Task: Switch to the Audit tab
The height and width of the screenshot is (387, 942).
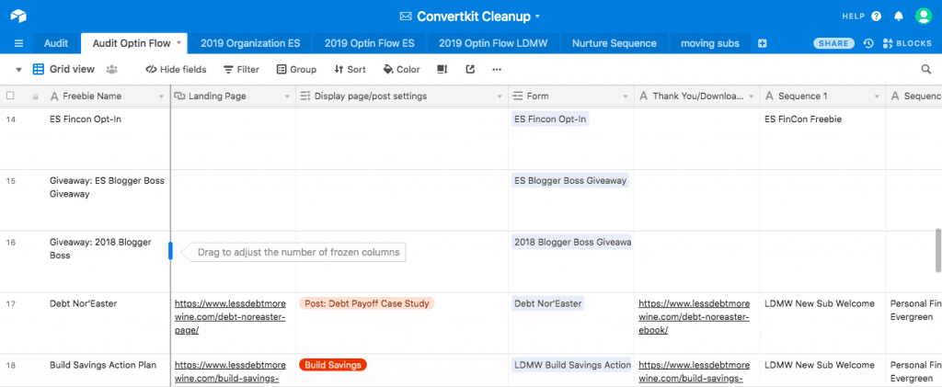Action: pos(56,43)
